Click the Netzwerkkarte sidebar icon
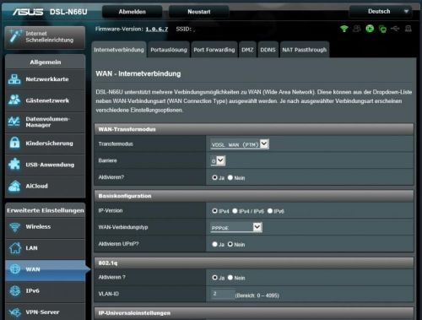Viewport: 422px width, 320px height. point(14,79)
